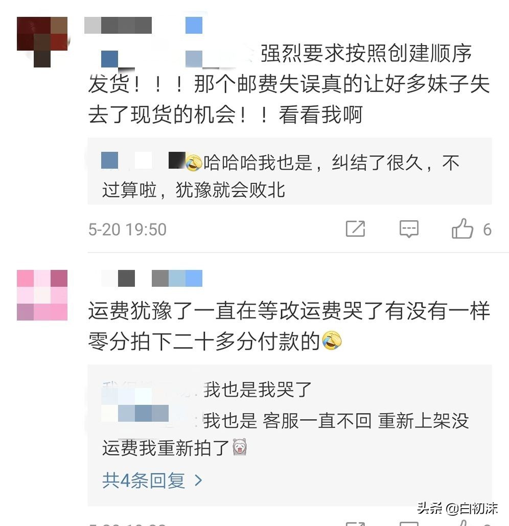This screenshot has height=526, width=509.
Task: Tap the blue badge next to first username
Action: point(194,25)
